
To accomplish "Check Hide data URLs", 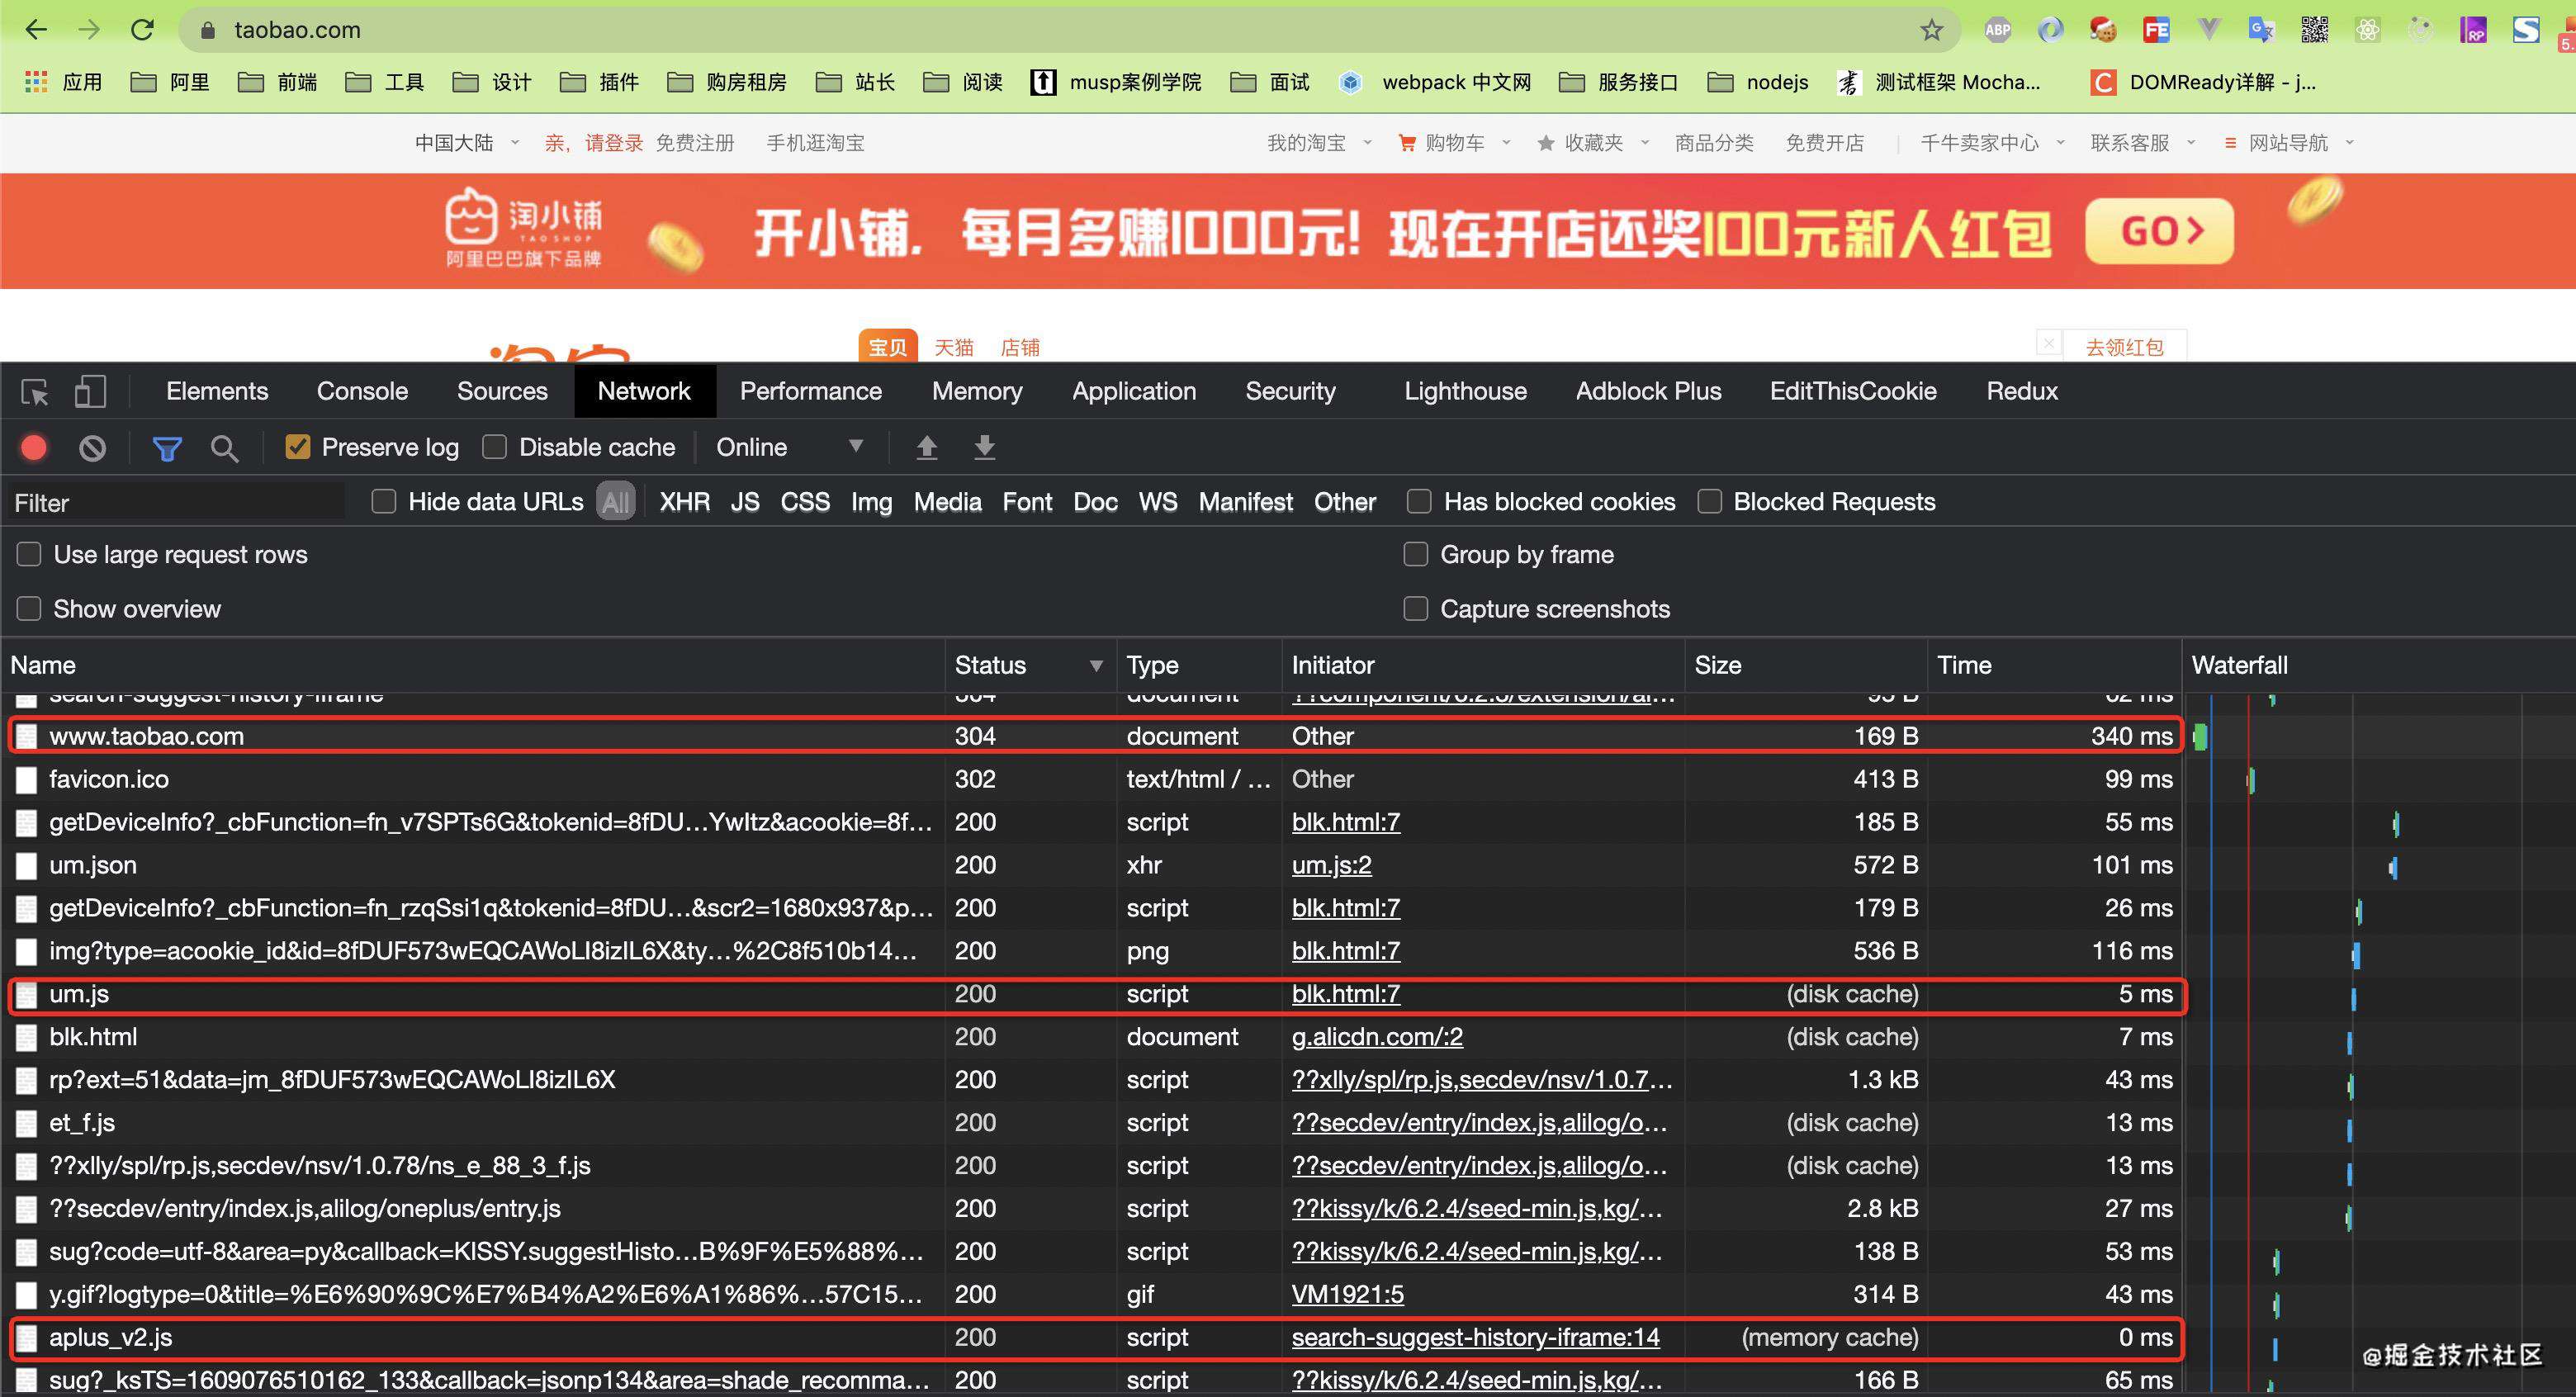I will click(x=384, y=501).
